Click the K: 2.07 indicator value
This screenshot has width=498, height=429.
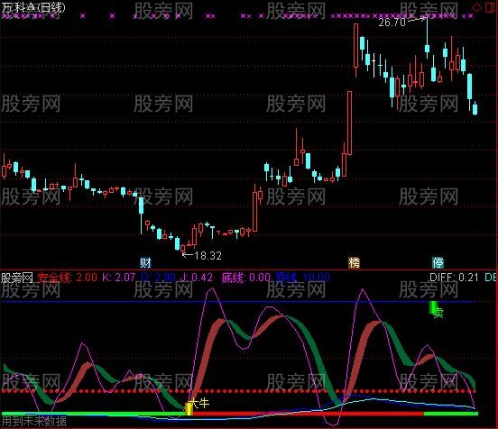[x=119, y=278]
